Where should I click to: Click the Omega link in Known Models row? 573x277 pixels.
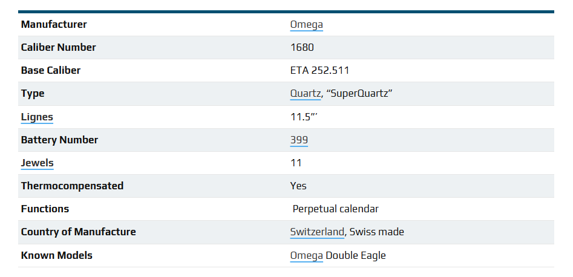(306, 255)
